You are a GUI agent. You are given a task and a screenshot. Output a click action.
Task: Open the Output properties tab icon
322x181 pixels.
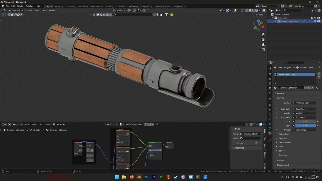pyautogui.click(x=270, y=79)
